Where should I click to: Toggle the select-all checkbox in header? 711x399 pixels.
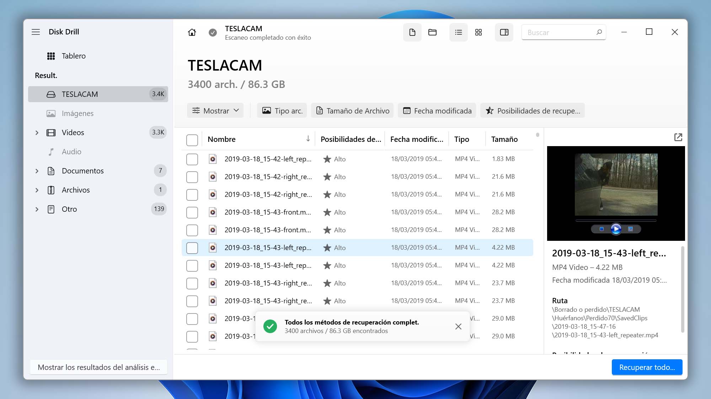pos(192,140)
